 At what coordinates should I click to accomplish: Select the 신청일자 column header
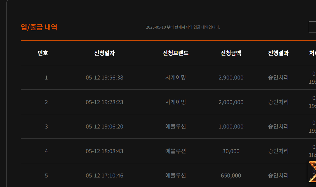[x=104, y=53]
